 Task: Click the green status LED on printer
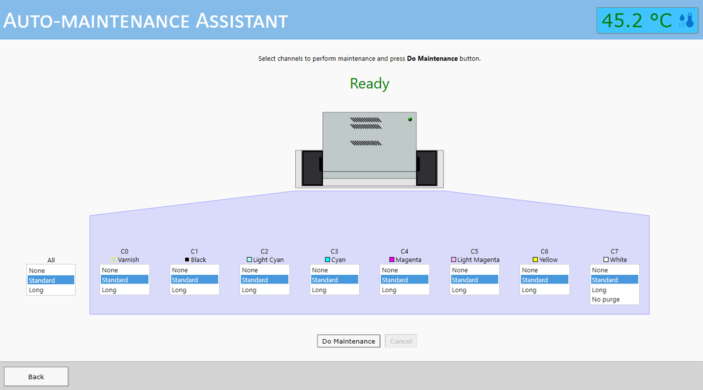410,119
